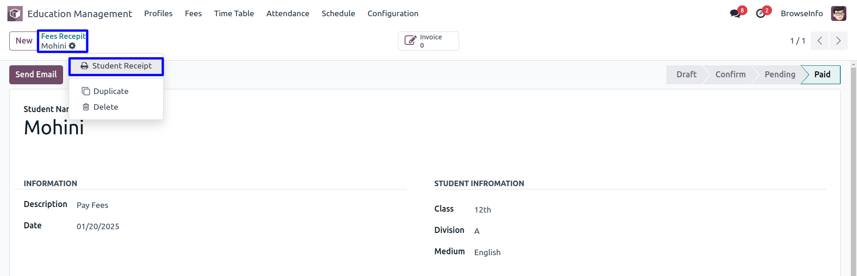The image size is (857, 276).
Task: Click the gear actions icon beside Mohini
Action: pos(72,46)
